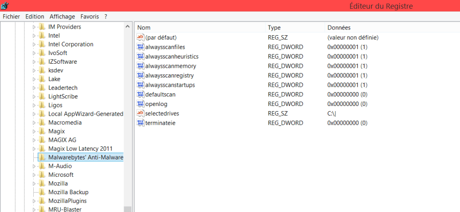This screenshot has height=212, width=460.
Task: Select the Mozilla Backup key name
Action: pos(68,193)
